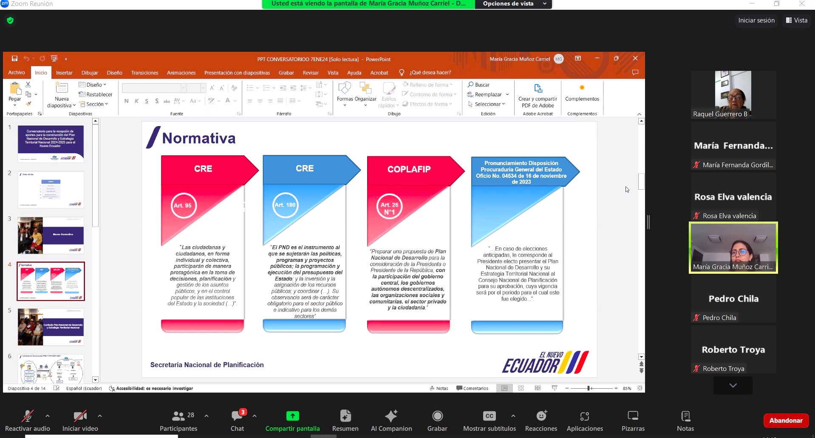Click fit slide to window icon
This screenshot has width=815, height=438.
640,388
